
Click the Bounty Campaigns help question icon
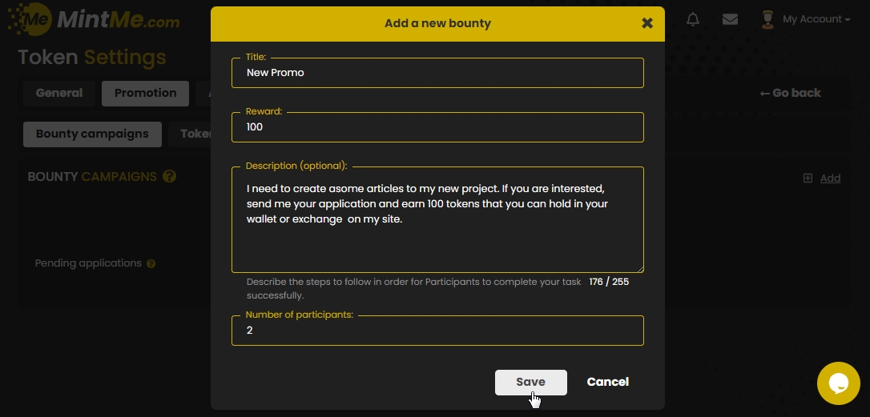point(169,177)
